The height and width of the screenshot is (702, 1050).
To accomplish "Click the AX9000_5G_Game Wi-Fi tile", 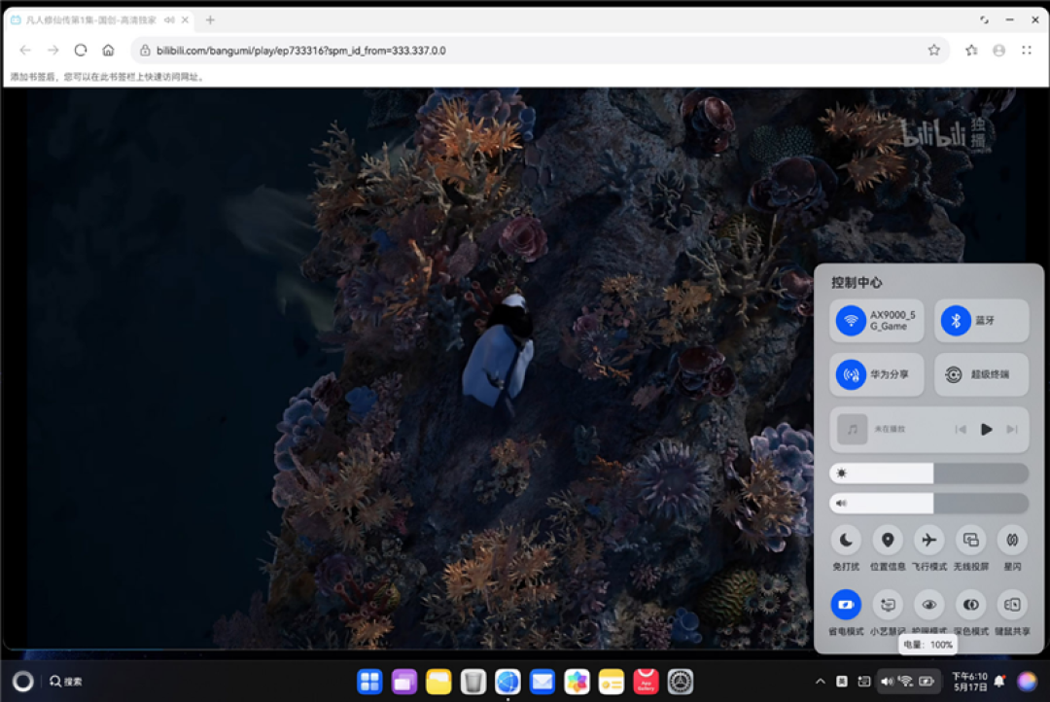I will [x=877, y=320].
